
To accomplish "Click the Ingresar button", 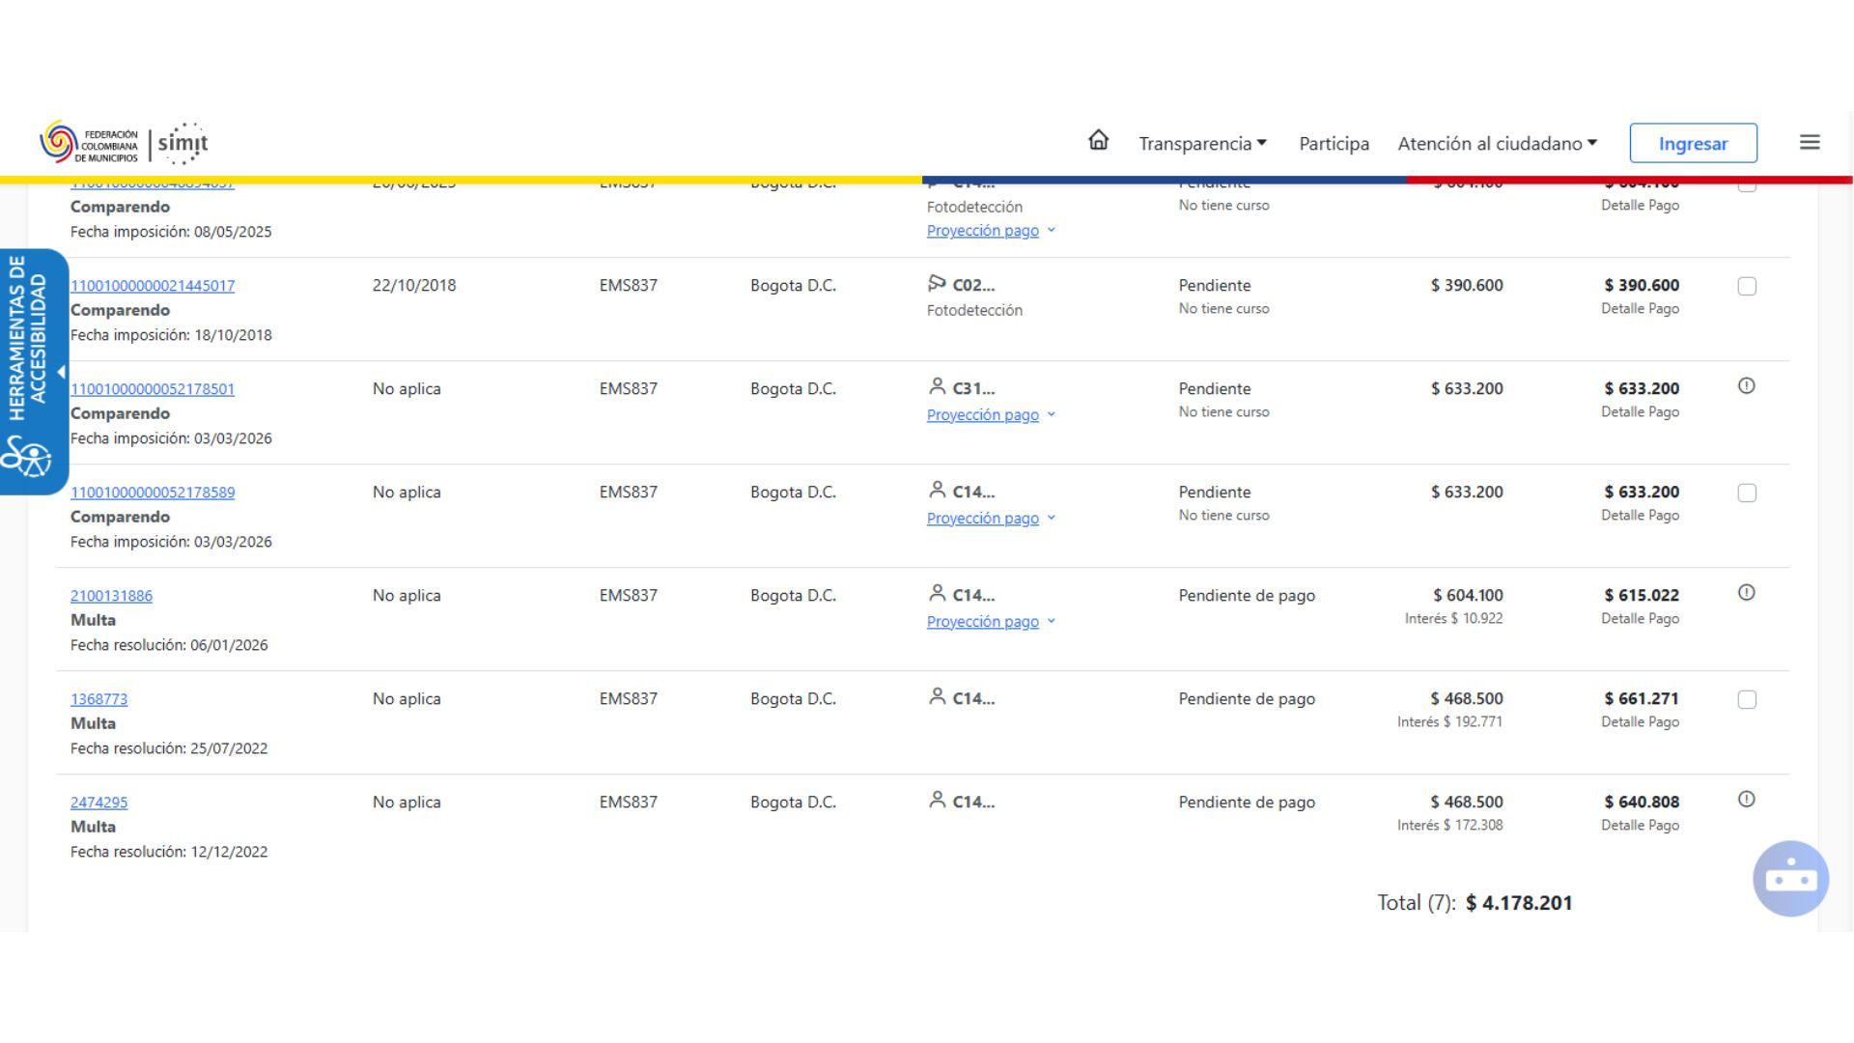I will click(x=1693, y=143).
